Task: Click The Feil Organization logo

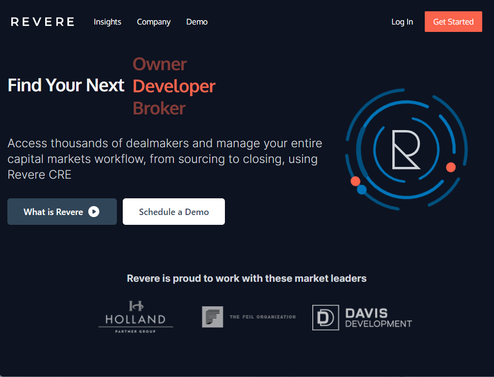Action: click(x=248, y=317)
